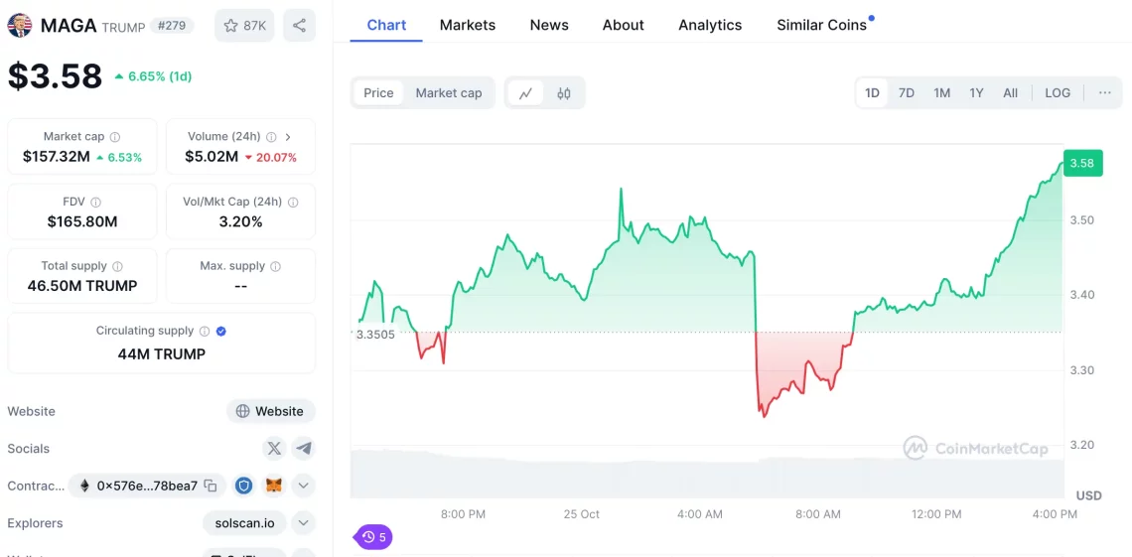This screenshot has width=1132, height=557.
Task: Toggle chart to Market cap view
Action: tap(449, 93)
